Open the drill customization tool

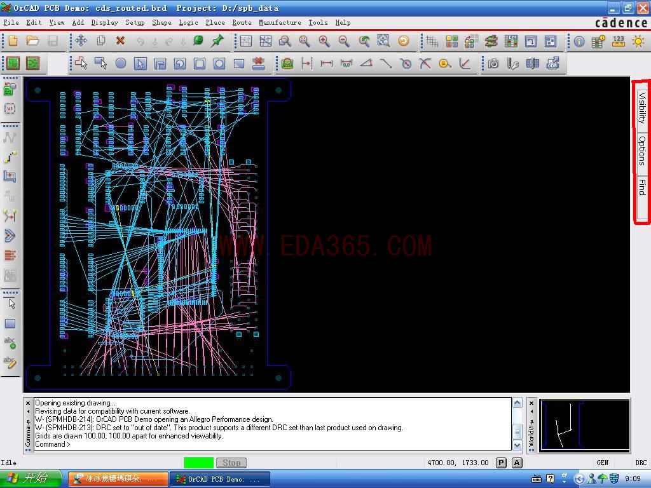(513, 64)
